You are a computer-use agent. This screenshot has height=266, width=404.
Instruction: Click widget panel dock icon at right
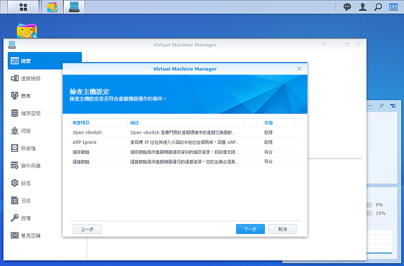pyautogui.click(x=393, y=105)
